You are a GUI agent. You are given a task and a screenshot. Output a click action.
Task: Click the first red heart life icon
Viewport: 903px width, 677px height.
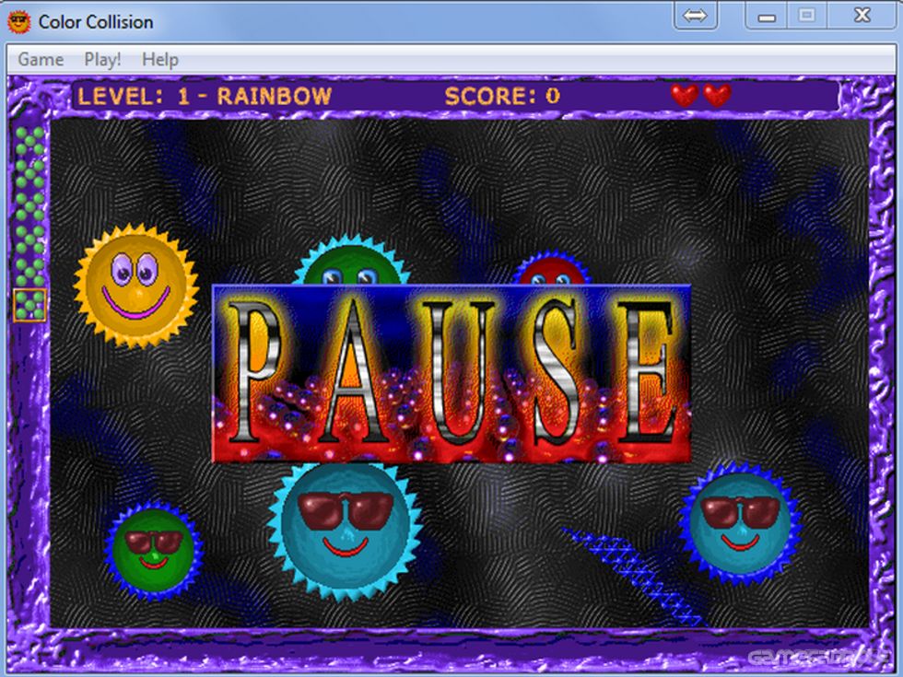pyautogui.click(x=684, y=95)
